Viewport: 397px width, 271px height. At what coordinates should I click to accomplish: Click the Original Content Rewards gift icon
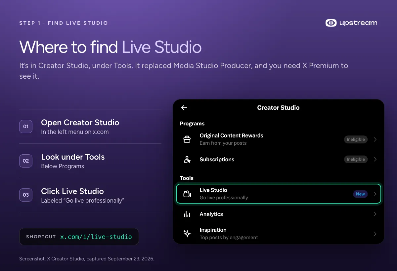[x=187, y=139]
